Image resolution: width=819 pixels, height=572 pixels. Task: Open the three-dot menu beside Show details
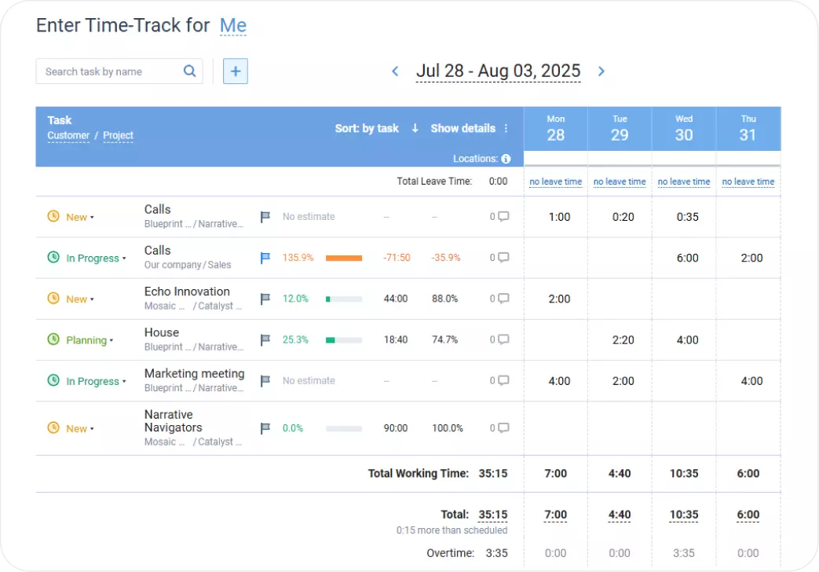pyautogui.click(x=506, y=128)
